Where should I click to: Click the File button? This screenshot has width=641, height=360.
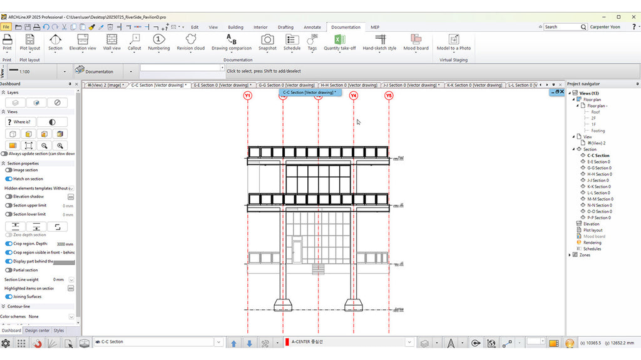(6, 27)
